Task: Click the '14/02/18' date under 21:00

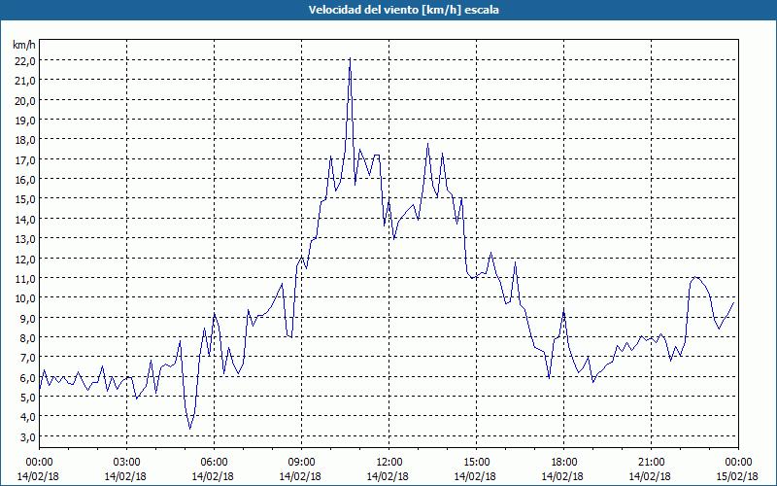Action: tap(650, 476)
